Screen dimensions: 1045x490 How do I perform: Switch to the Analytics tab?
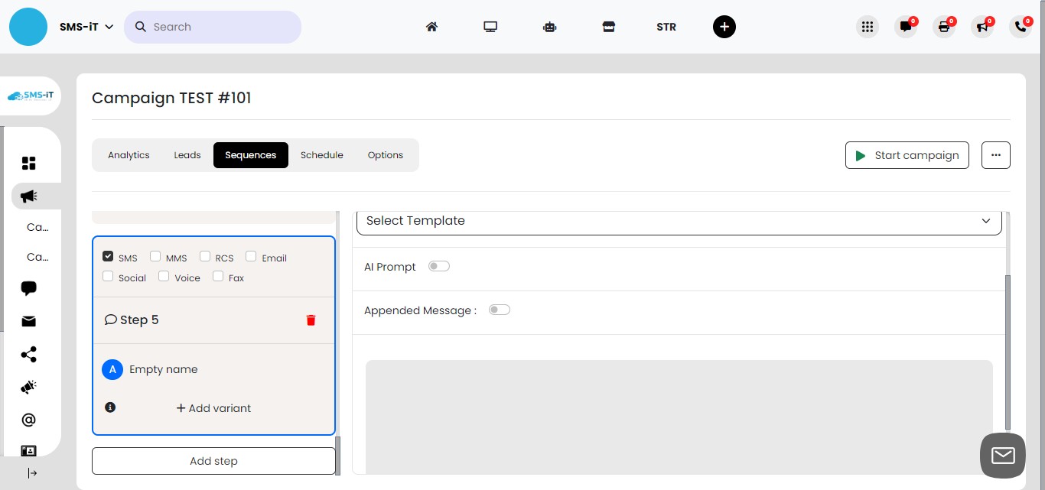pos(129,155)
